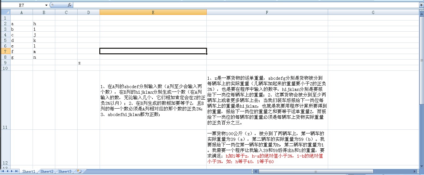This screenshot has height=175, width=424.
Task: Click cell containing letter g
Action: 21,57
